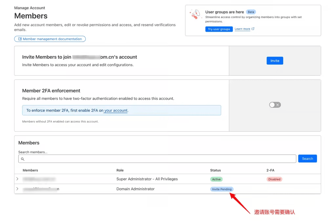Follow the 'your account' link
Viewport: 336px width, 221px height.
tap(116, 110)
